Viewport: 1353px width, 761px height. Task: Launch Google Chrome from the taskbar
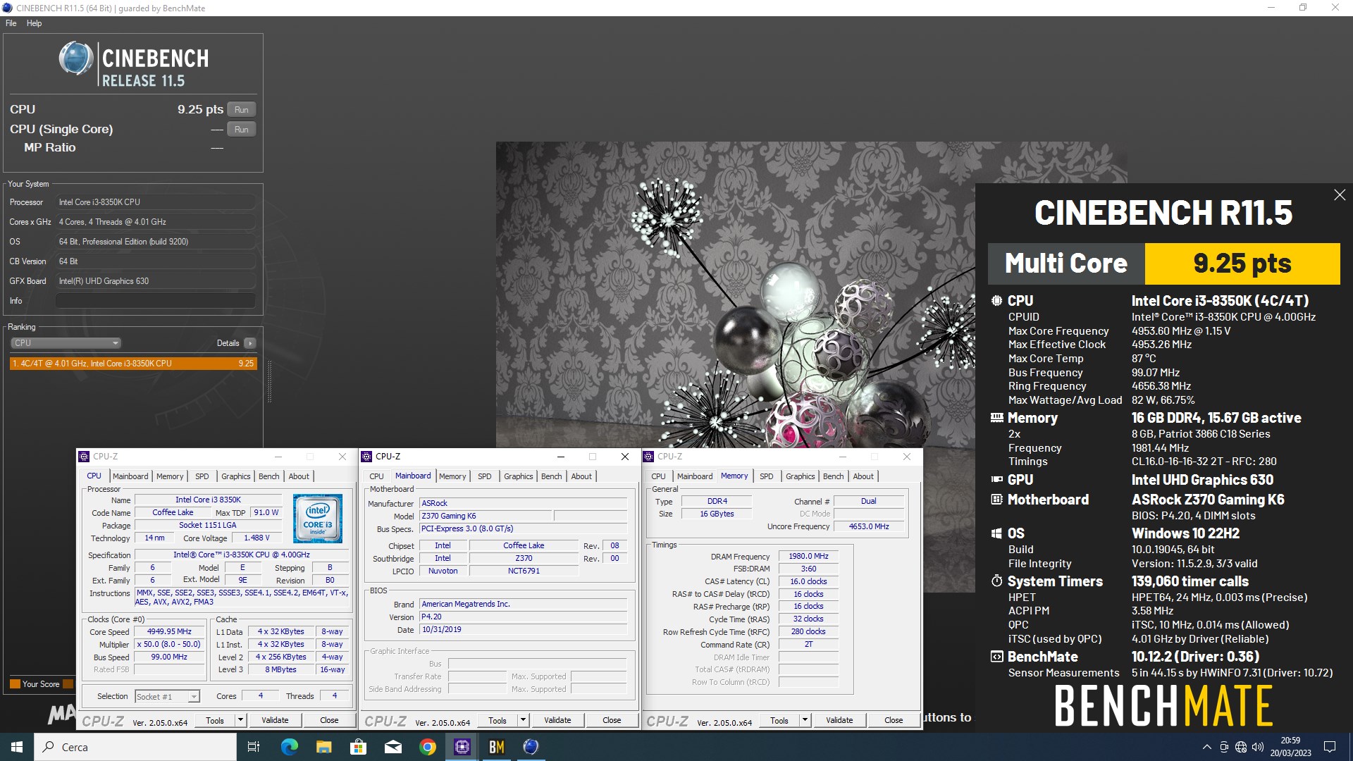pos(427,747)
